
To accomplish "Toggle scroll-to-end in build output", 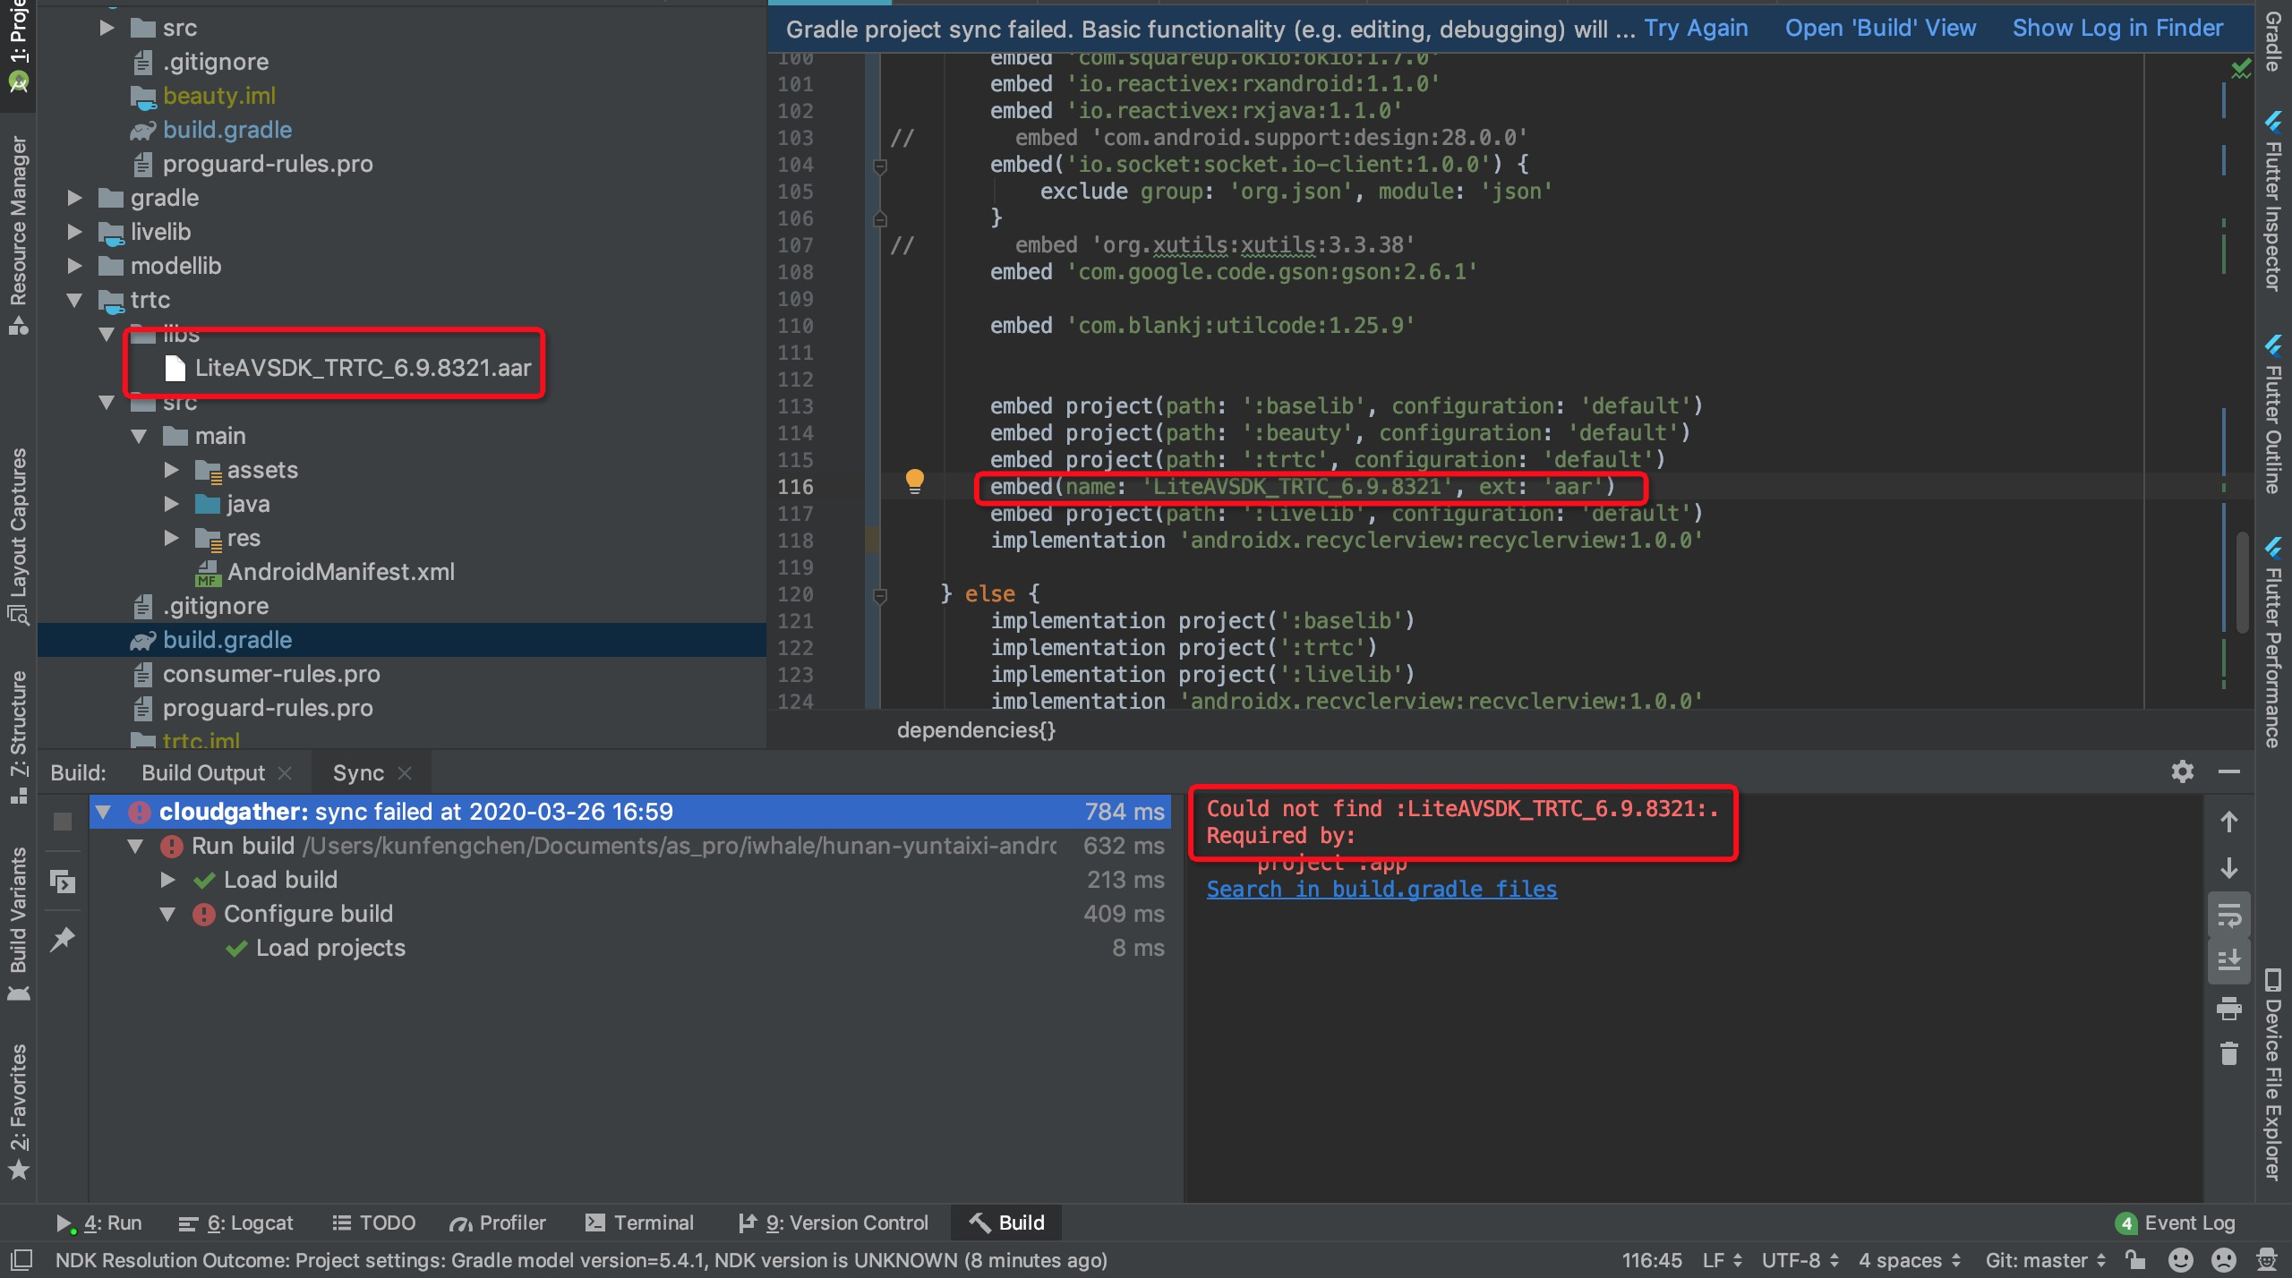I will (x=2228, y=959).
